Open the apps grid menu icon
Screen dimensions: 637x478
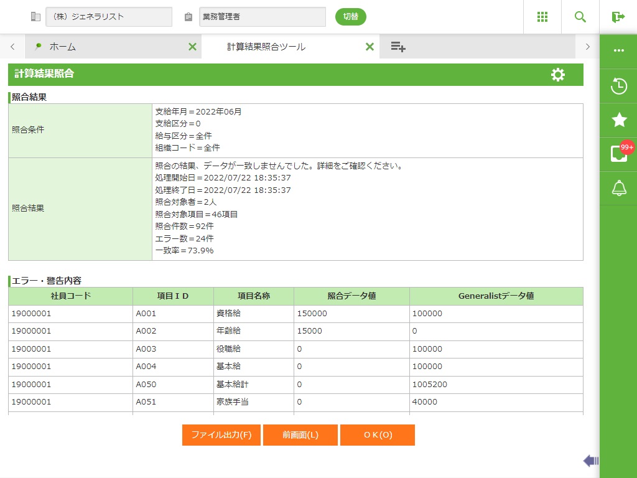click(542, 17)
